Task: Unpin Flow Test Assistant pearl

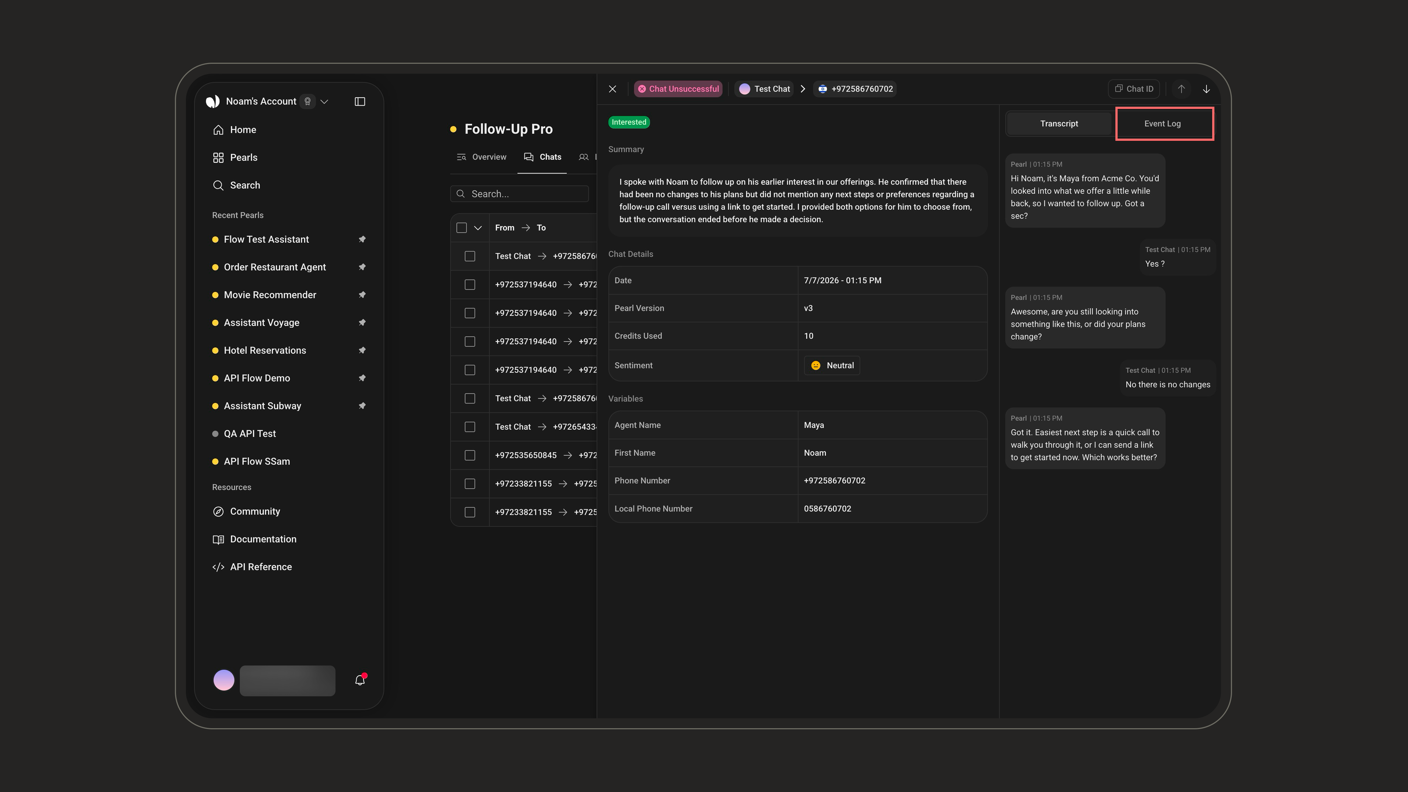Action: pos(362,240)
